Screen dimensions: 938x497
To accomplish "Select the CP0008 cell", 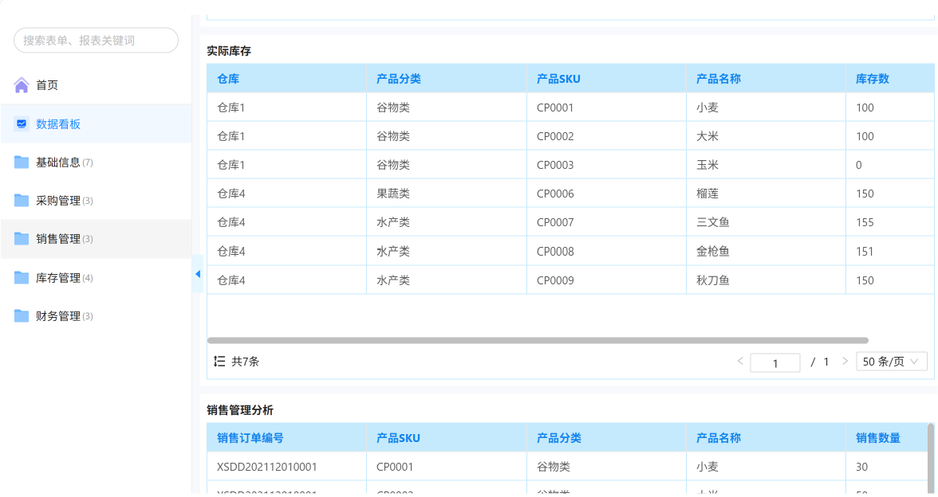I will 606,252.
